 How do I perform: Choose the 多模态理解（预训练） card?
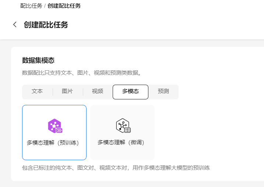pyautogui.click(x=54, y=133)
